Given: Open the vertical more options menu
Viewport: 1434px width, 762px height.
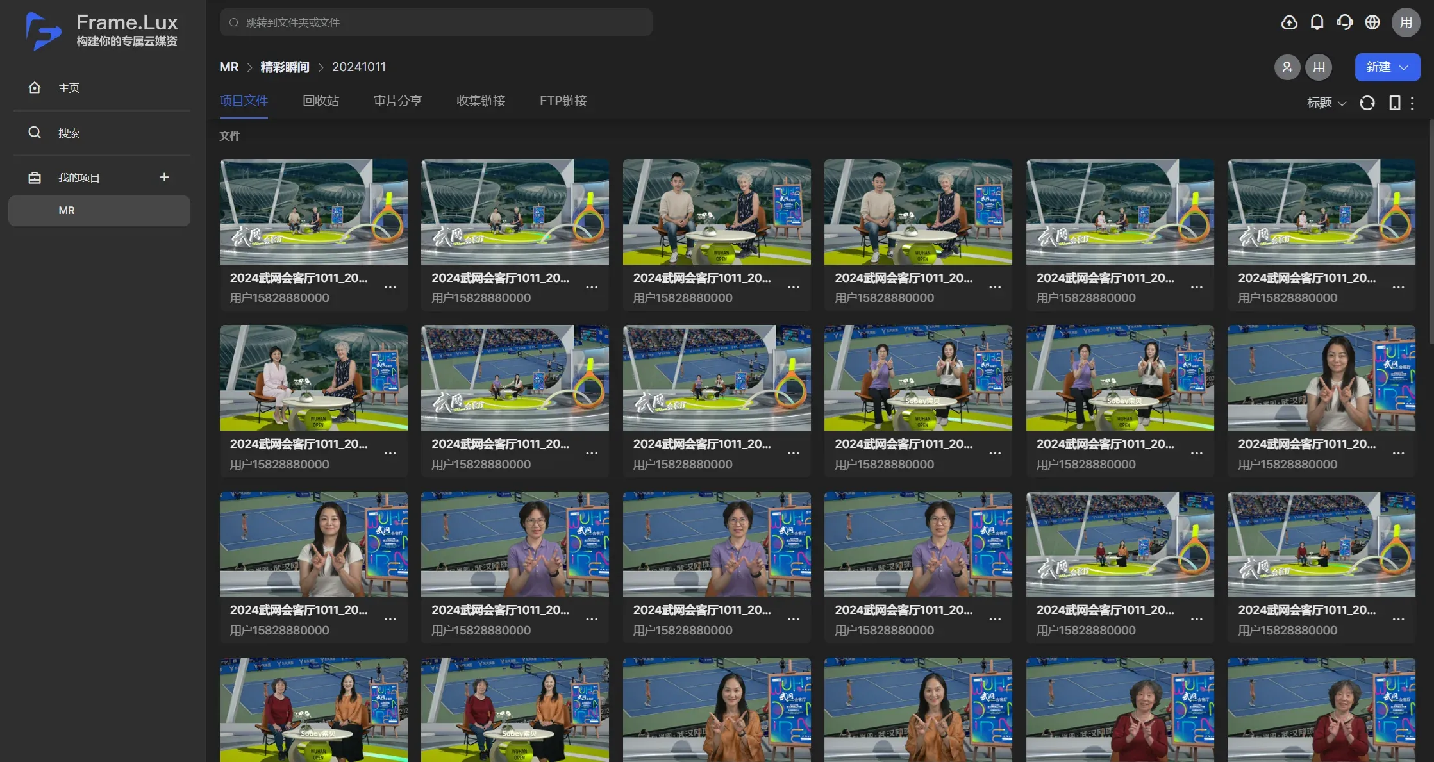Looking at the screenshot, I should [x=1412, y=103].
